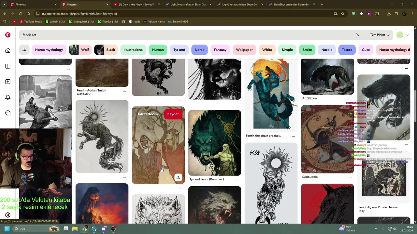Click share icon on hovered pin

click(x=178, y=177)
